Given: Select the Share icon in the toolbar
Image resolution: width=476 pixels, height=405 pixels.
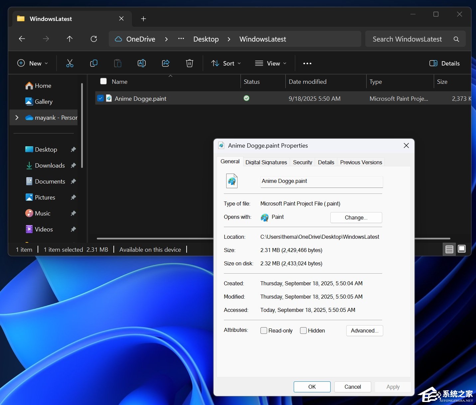Looking at the screenshot, I should tap(165, 63).
